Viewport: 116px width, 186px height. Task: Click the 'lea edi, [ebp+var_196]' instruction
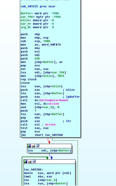click(43, 72)
